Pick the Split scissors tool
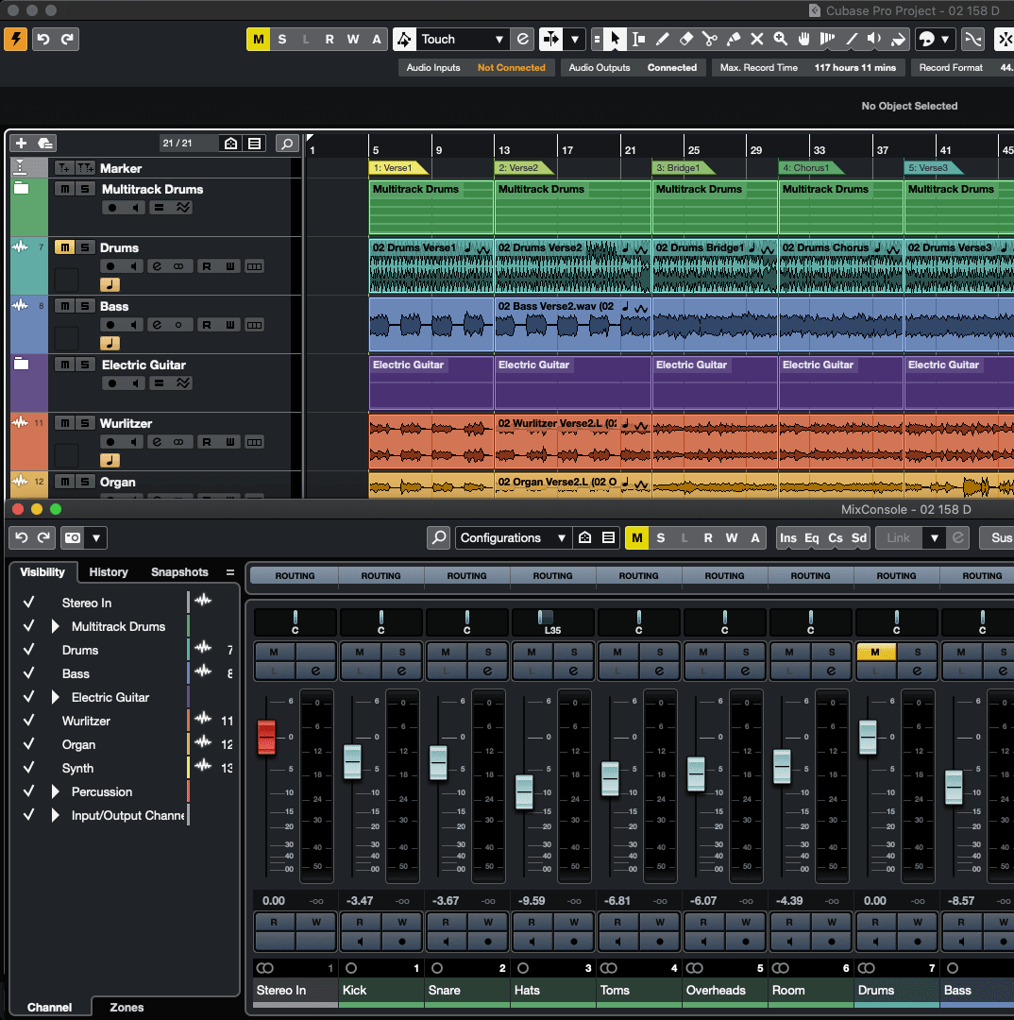Screen dimensions: 1014x1020 (x=710, y=39)
